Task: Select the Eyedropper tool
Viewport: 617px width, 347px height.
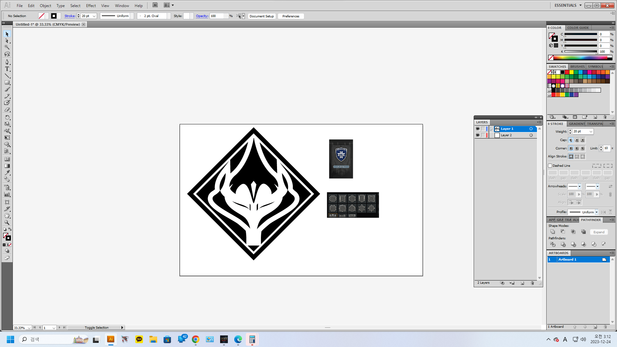Action: 7,173
